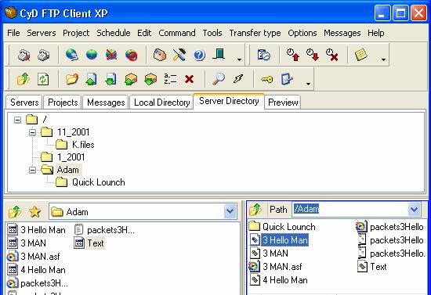
Task: Click the blue question mark help icon
Action: [x=199, y=55]
